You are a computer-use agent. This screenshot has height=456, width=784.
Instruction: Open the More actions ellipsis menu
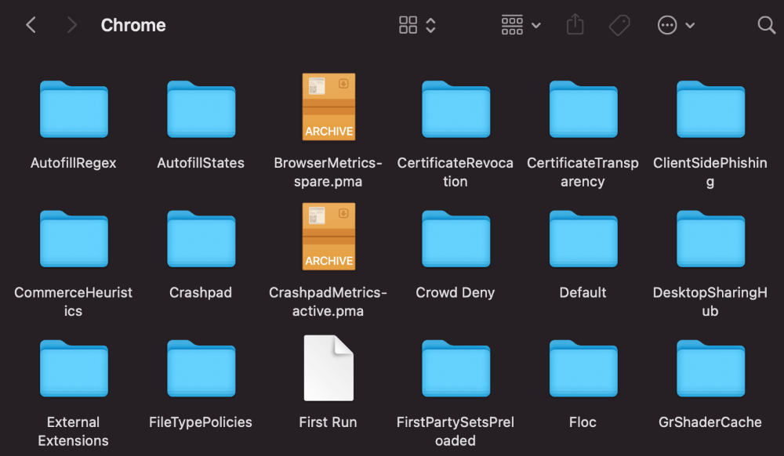tap(676, 25)
